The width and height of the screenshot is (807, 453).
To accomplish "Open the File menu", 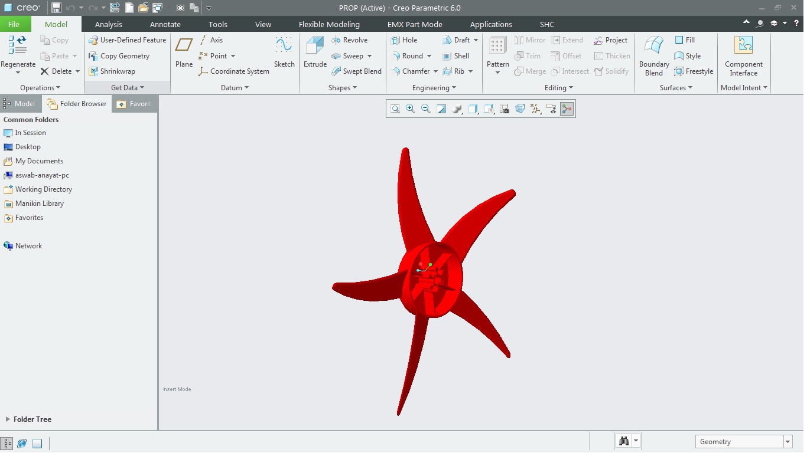I will [14, 24].
